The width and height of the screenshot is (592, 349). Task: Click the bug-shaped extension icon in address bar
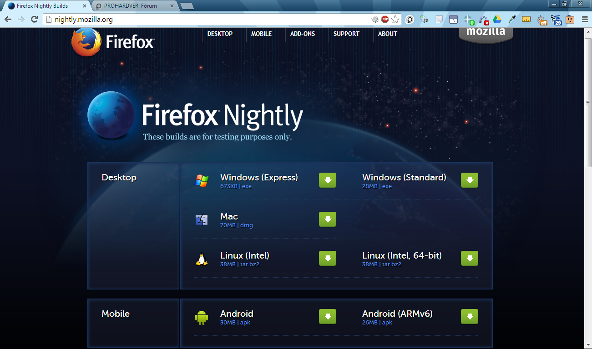[375, 19]
